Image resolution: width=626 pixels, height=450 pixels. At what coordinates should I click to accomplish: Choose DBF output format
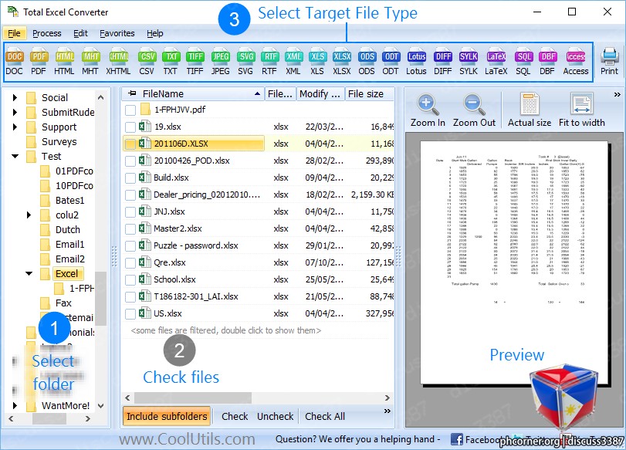click(x=548, y=63)
